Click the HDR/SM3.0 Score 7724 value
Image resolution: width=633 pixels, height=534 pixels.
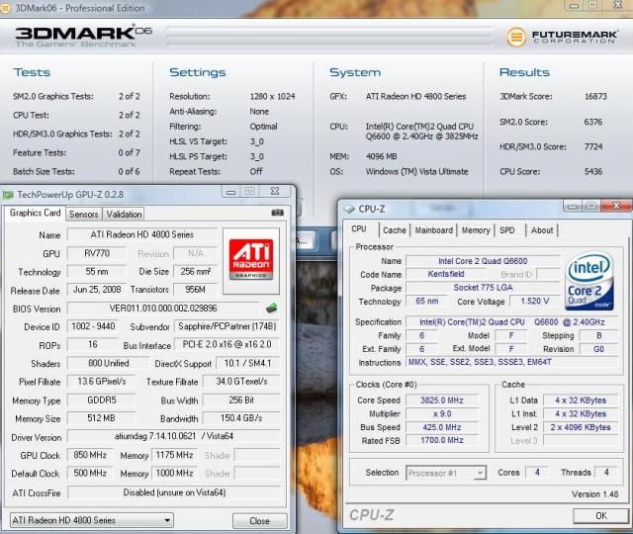click(593, 147)
